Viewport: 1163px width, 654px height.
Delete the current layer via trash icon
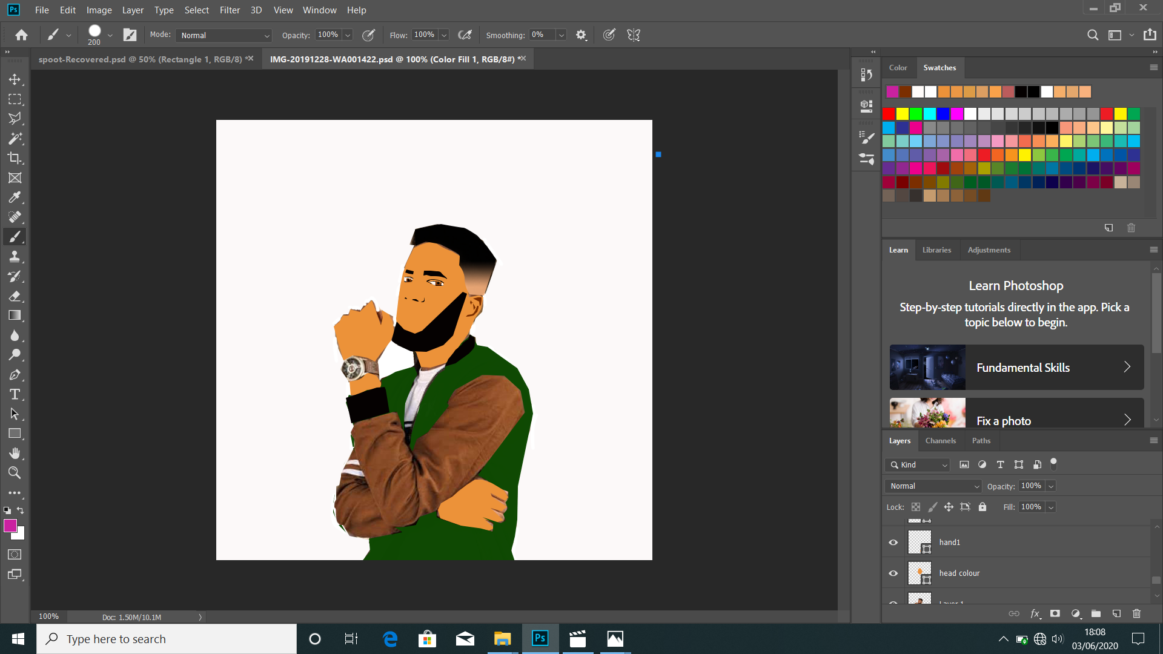[x=1136, y=613]
